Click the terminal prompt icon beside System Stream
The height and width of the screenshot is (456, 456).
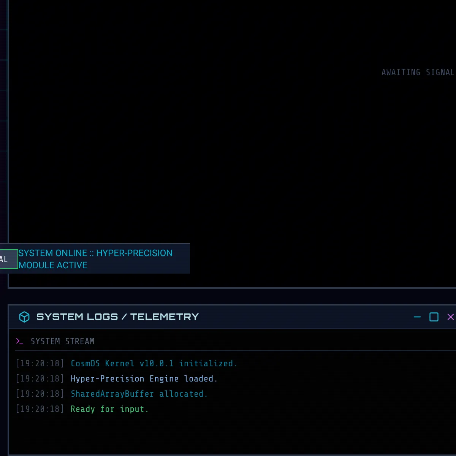point(19,341)
